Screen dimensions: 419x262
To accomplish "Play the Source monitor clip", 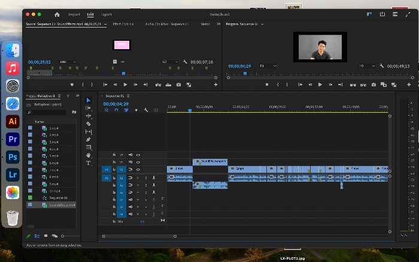I will [x=125, y=85].
